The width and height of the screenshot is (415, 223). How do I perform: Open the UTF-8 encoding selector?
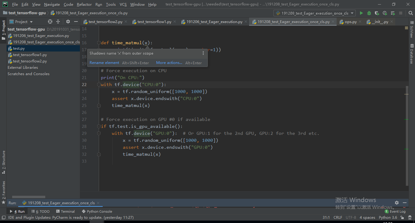(351, 217)
